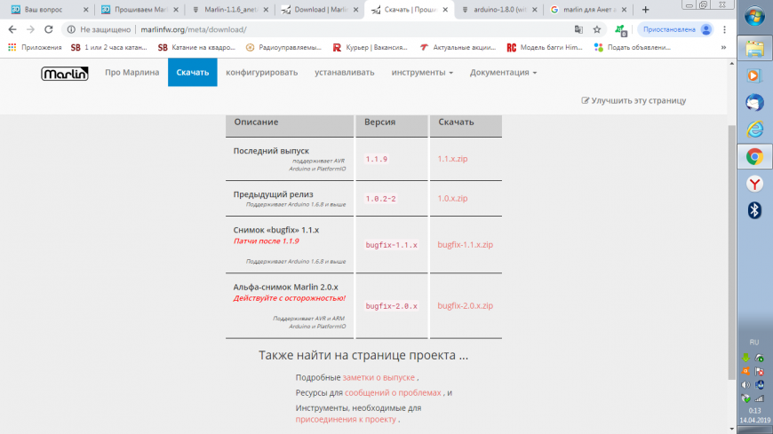Click version text 1.0.2-2
This screenshot has height=434, width=773.
[x=380, y=199]
